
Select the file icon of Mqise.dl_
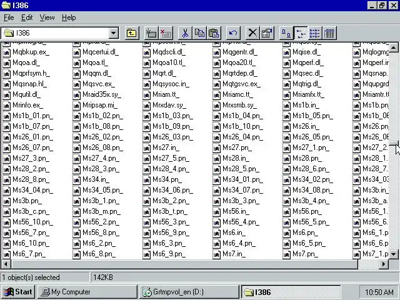pyautogui.click(x=286, y=52)
